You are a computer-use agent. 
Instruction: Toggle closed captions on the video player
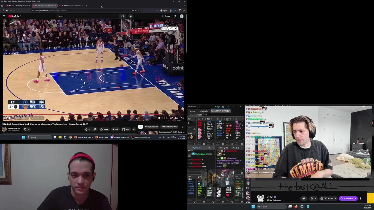(x=165, y=118)
